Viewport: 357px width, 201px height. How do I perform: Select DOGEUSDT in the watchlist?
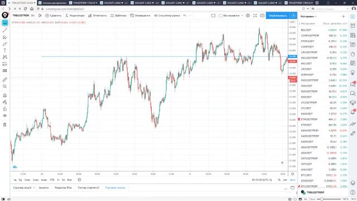pos(324,181)
